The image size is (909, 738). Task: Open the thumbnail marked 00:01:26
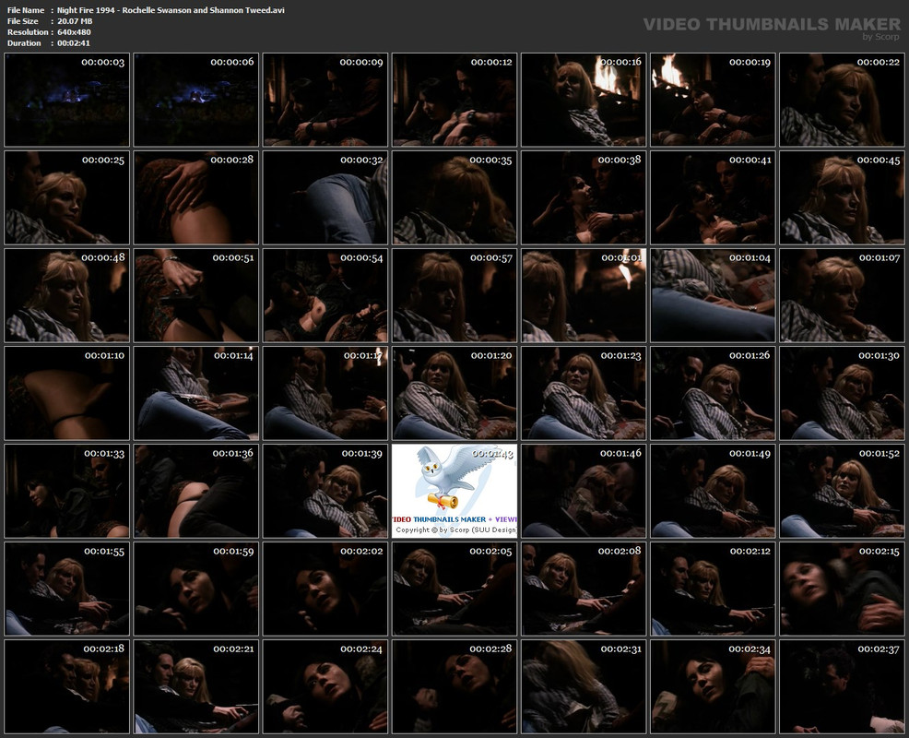[713, 393]
